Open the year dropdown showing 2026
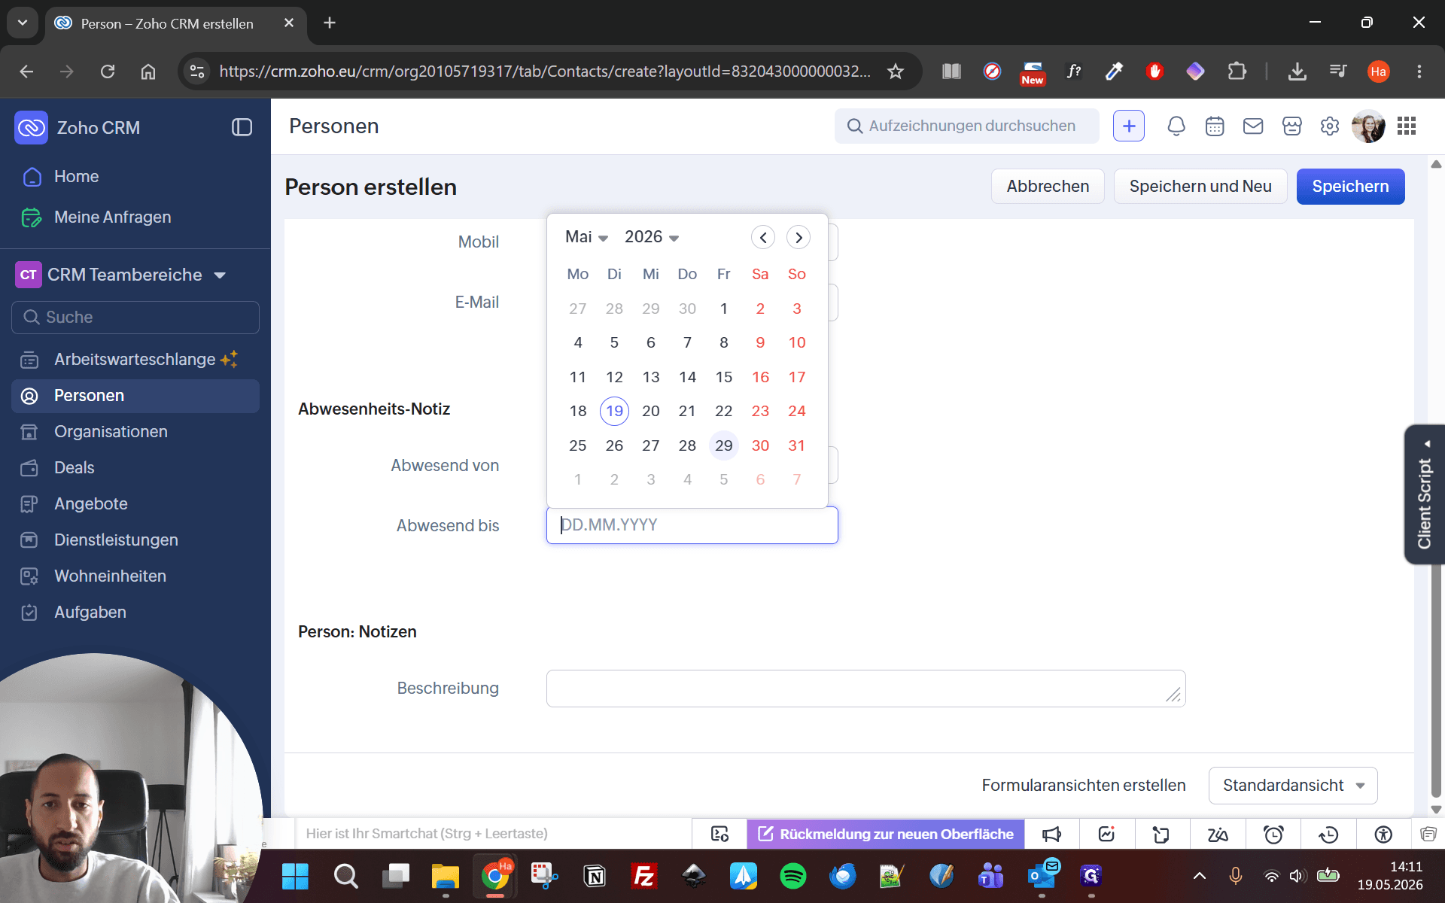The height and width of the screenshot is (903, 1445). 652,237
